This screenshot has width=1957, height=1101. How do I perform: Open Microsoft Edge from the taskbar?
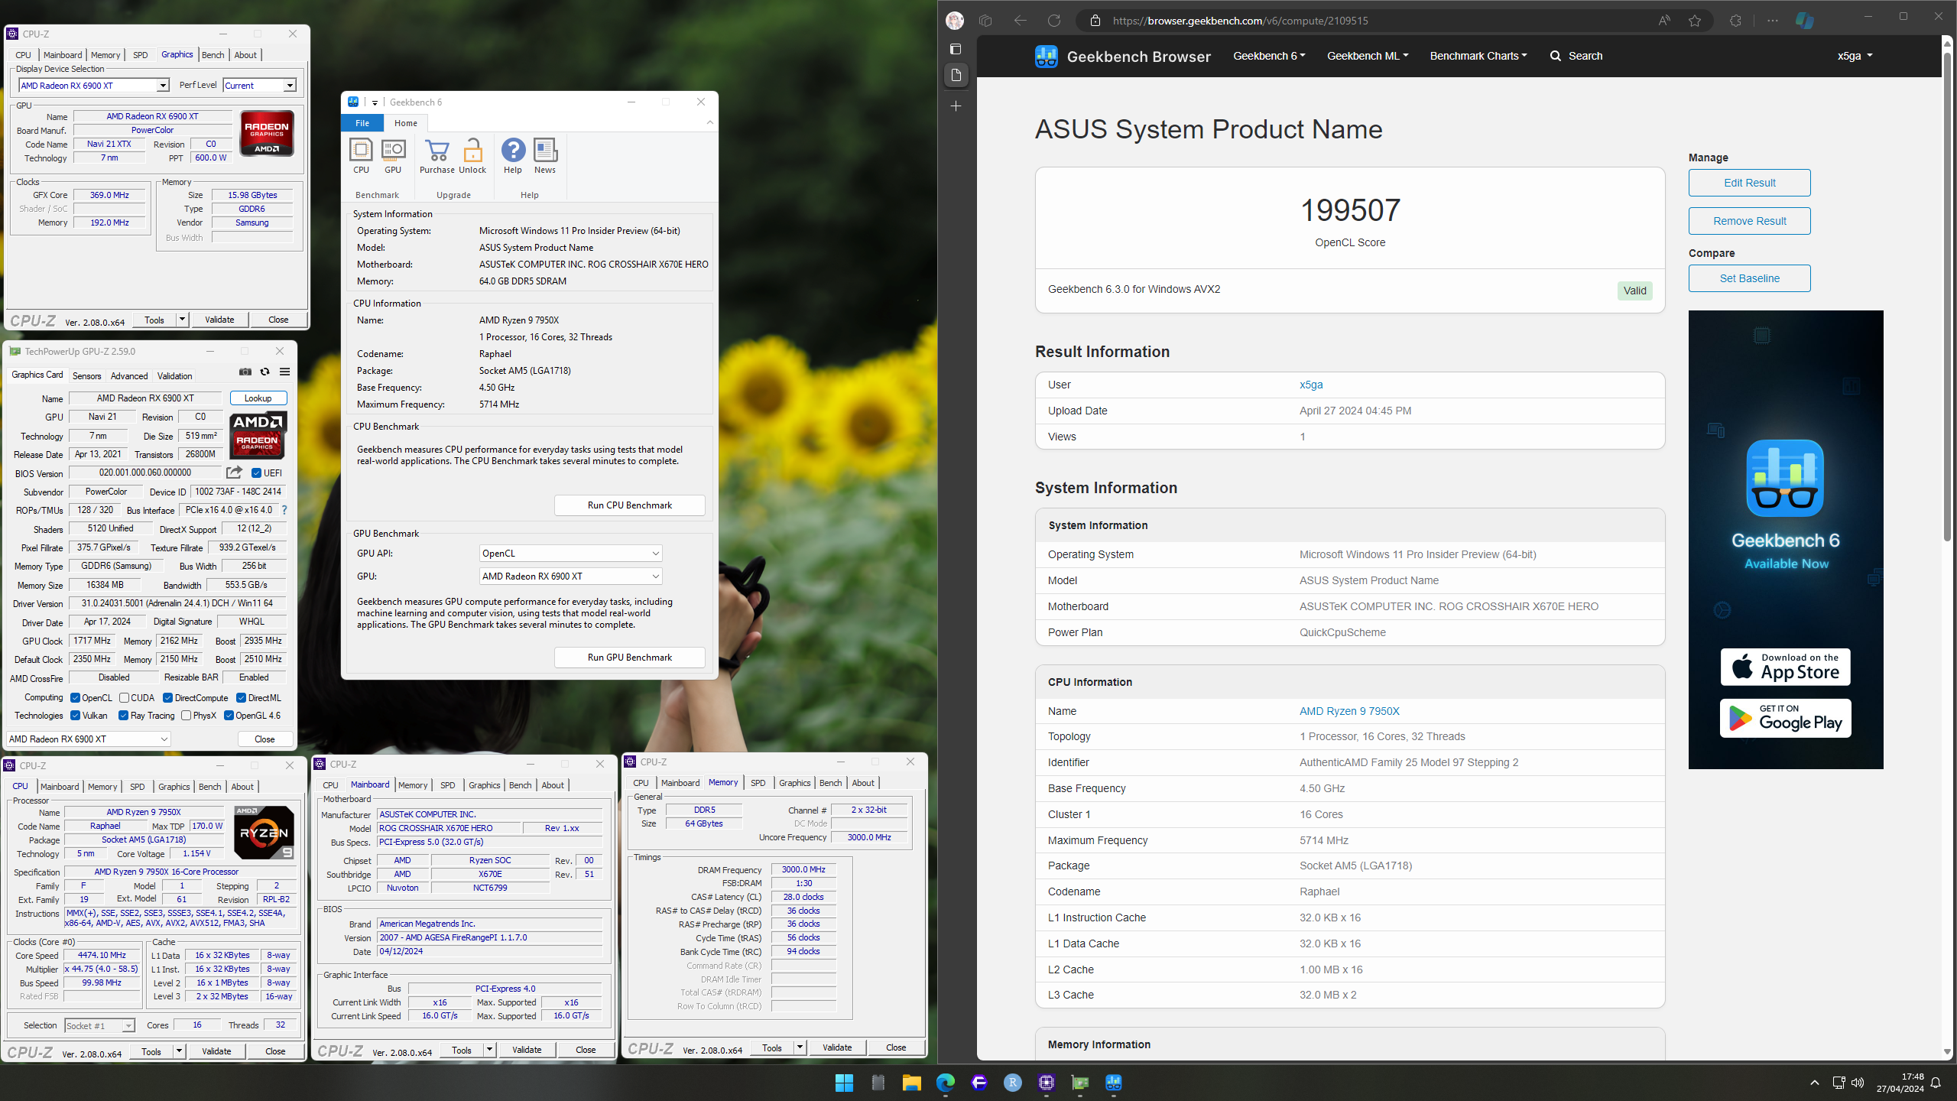click(946, 1083)
